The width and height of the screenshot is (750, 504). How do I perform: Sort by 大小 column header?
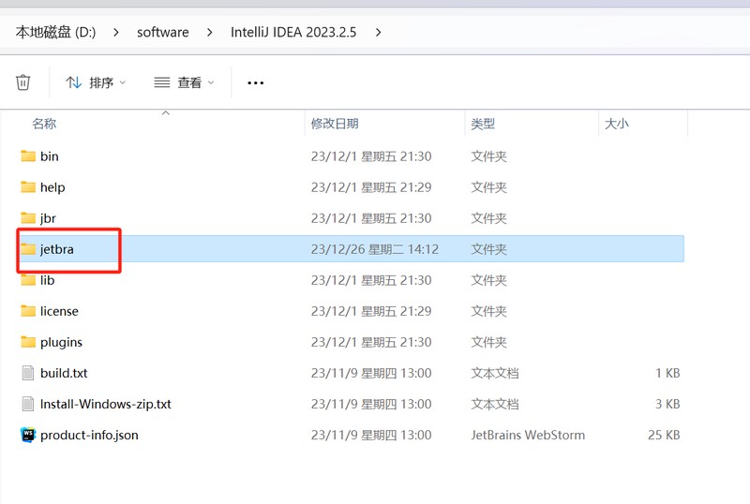tap(617, 124)
